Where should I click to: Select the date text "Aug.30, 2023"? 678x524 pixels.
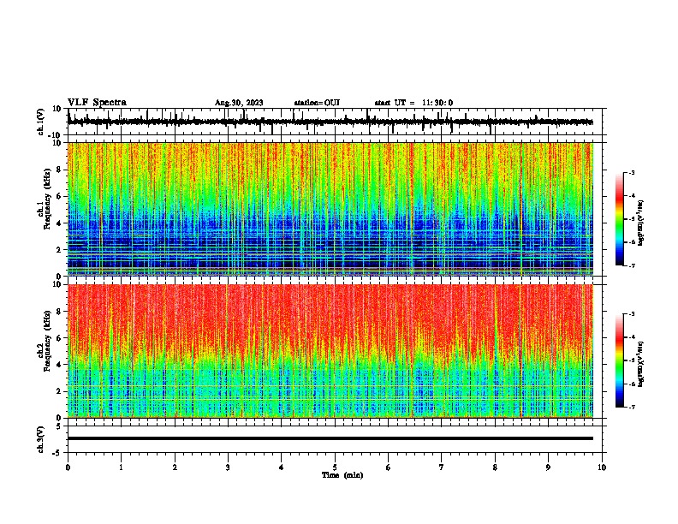(239, 103)
